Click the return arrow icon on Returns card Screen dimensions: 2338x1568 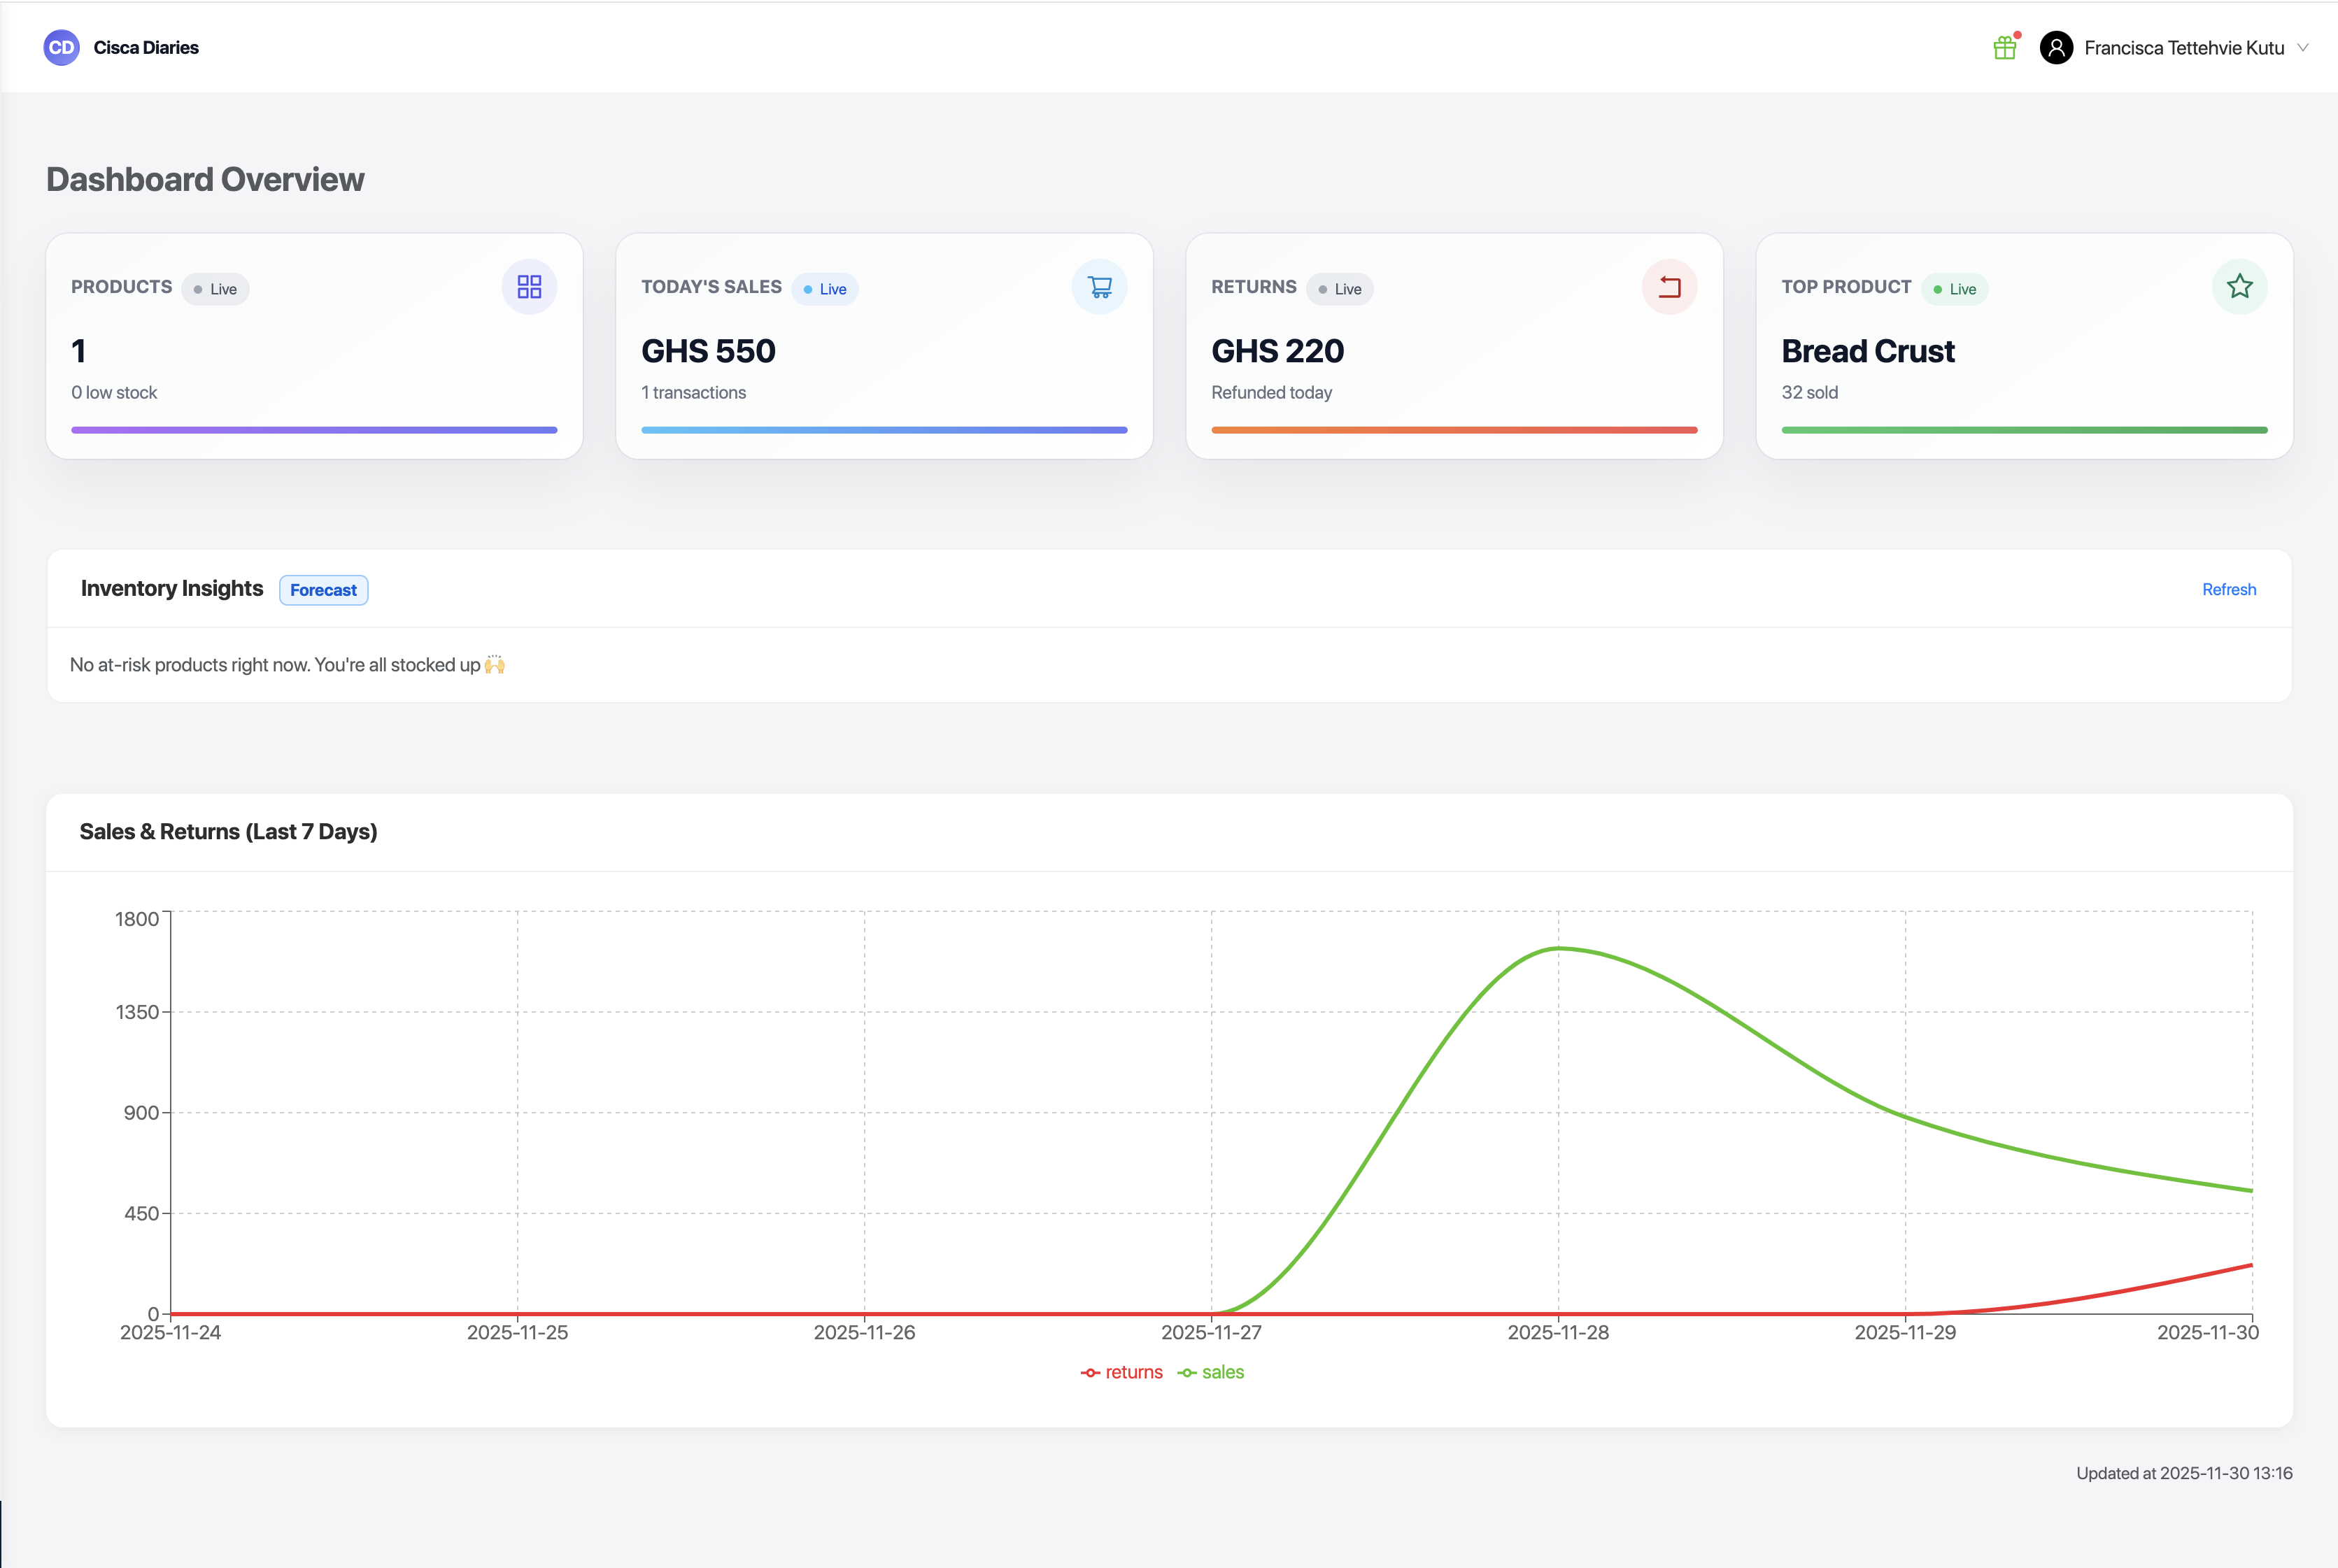(1669, 287)
